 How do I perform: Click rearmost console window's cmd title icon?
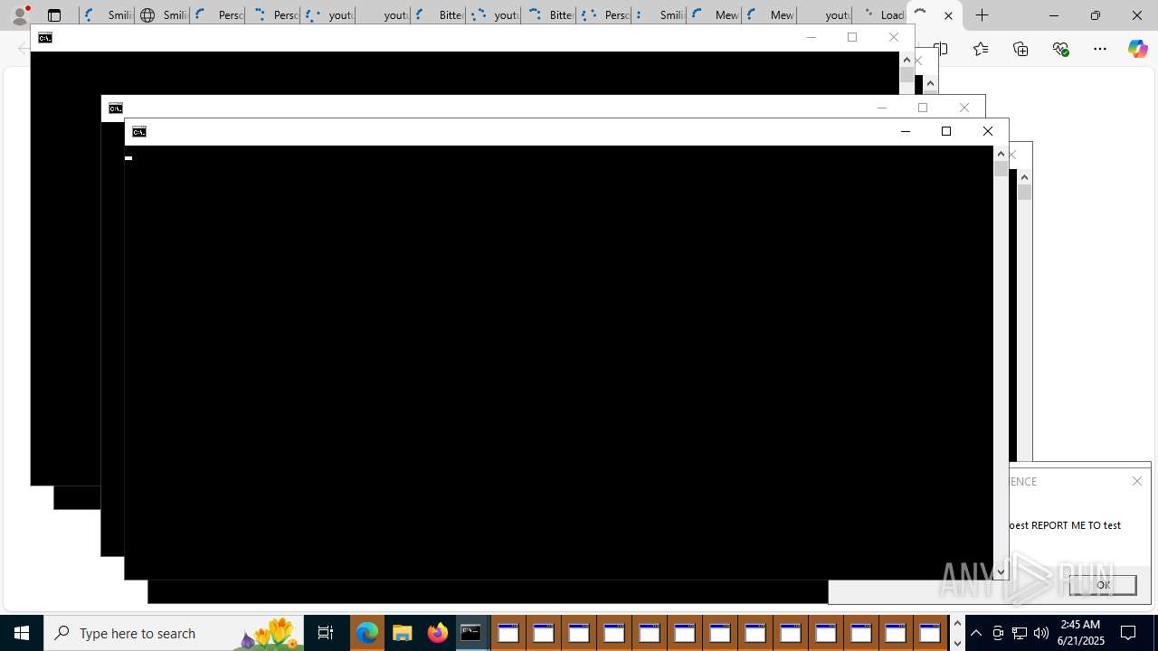tap(44, 38)
